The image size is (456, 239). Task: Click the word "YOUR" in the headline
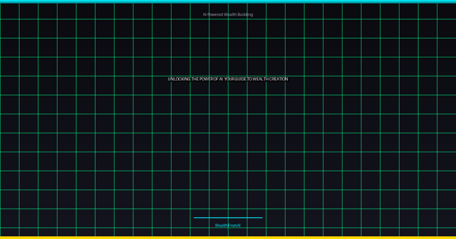(230, 79)
